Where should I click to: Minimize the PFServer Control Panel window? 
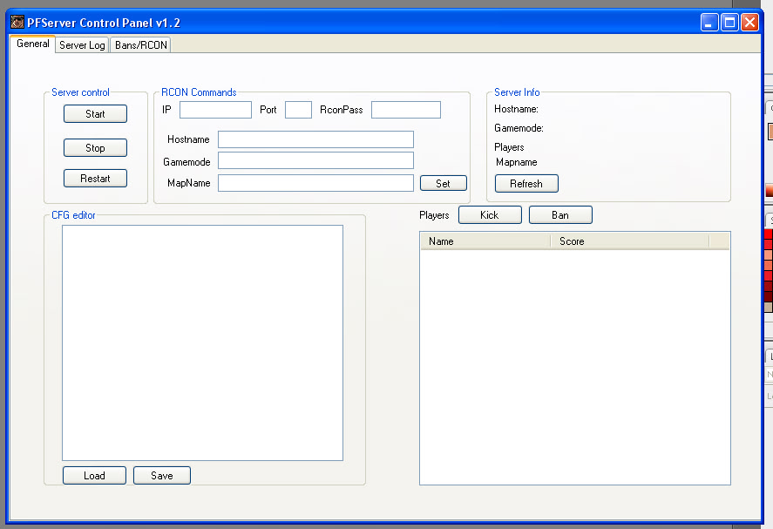[709, 22]
